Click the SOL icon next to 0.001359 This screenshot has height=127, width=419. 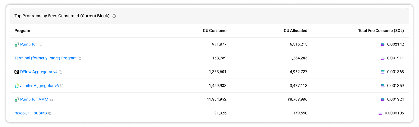point(383,86)
